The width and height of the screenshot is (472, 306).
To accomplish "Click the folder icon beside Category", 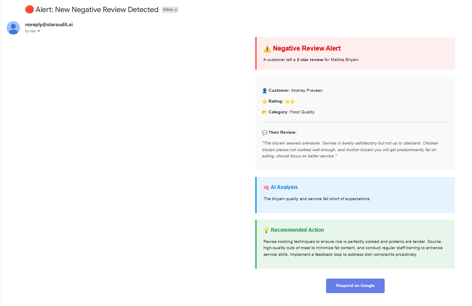I will (x=264, y=112).
